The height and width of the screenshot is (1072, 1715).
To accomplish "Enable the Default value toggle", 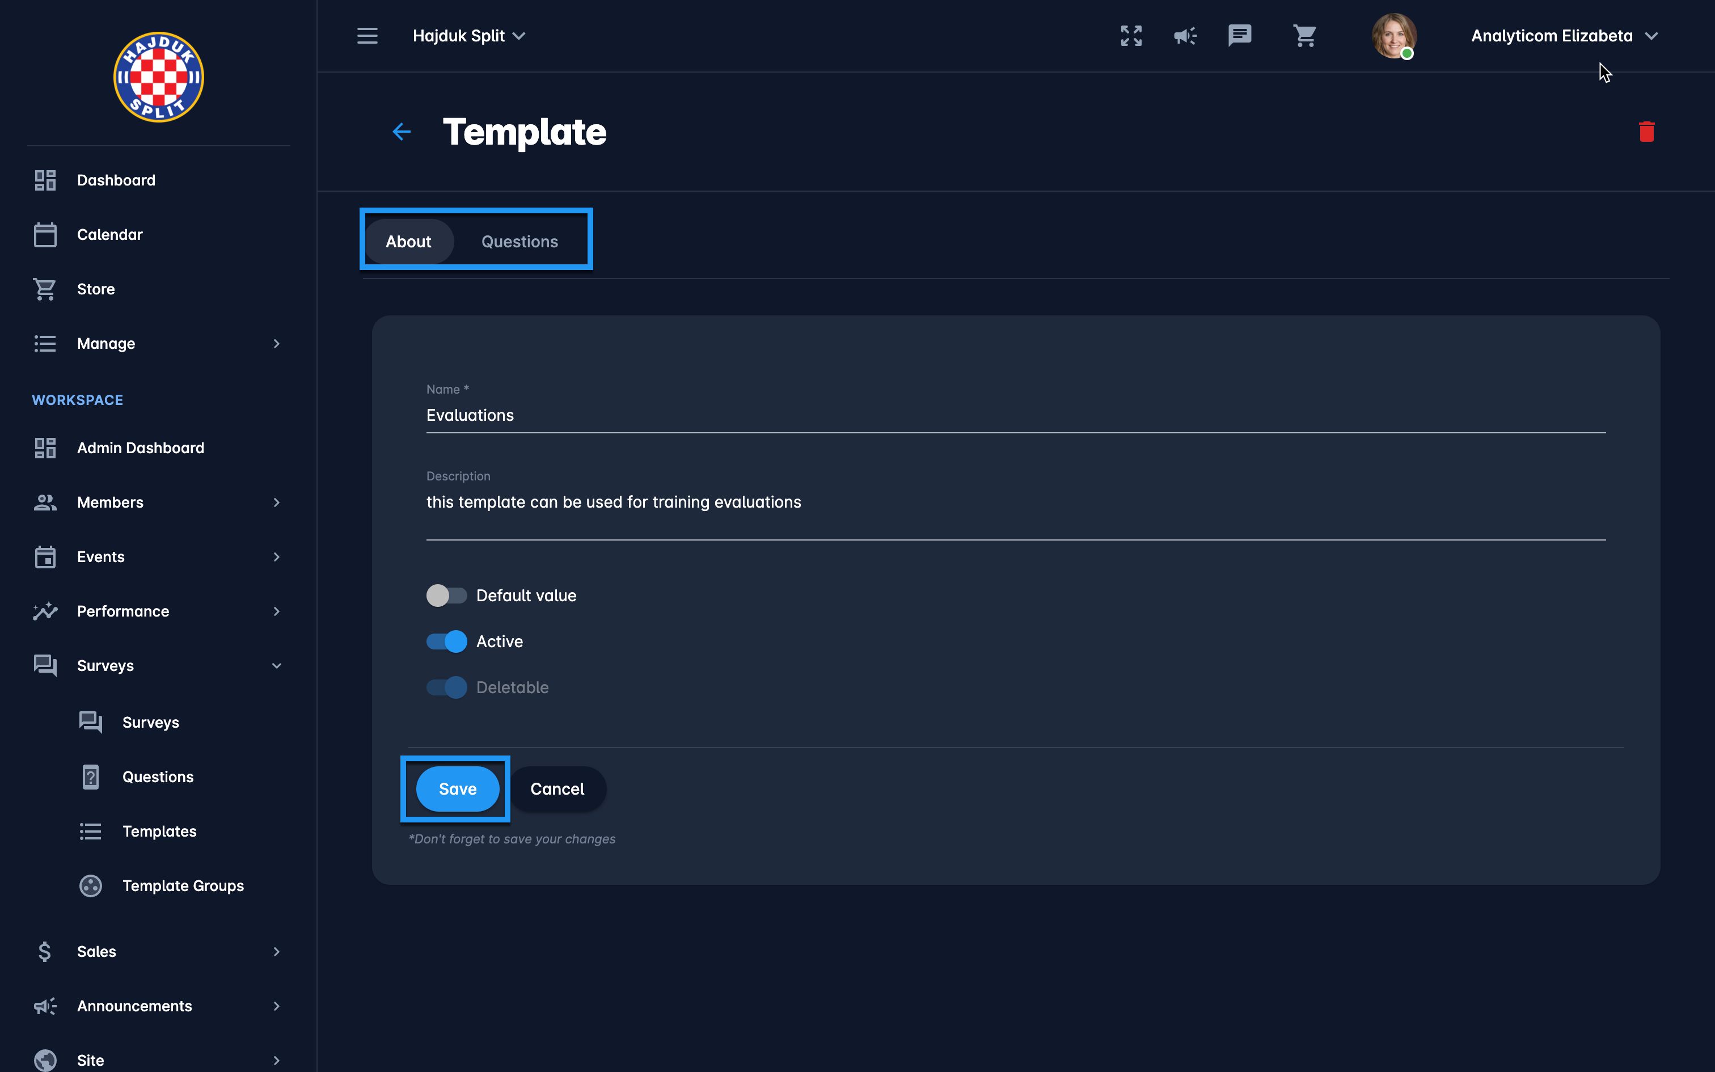I will (446, 596).
